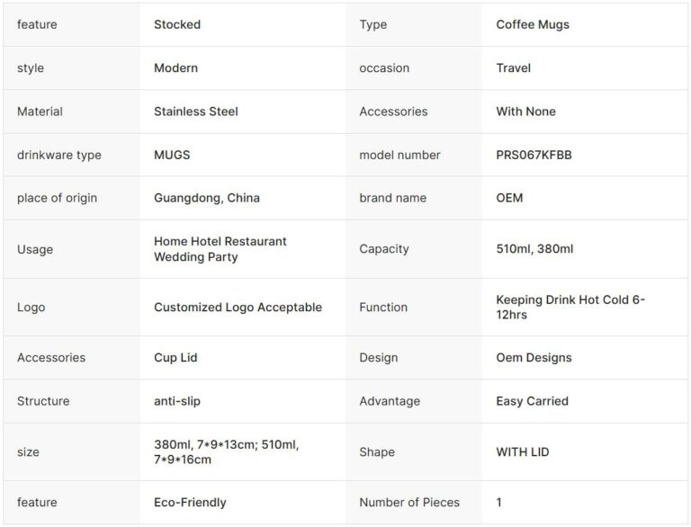Click the "Stocked" feature value
This screenshot has width=691, height=527.
177,24
